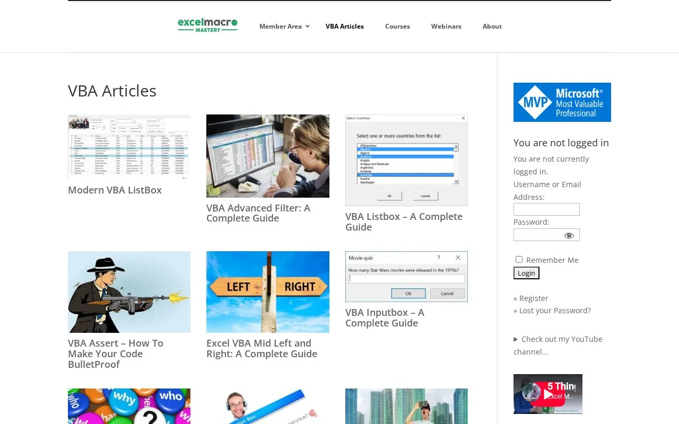The image size is (679, 424).
Task: Expand 'Check out my YouTube channel' section
Action: (558, 346)
